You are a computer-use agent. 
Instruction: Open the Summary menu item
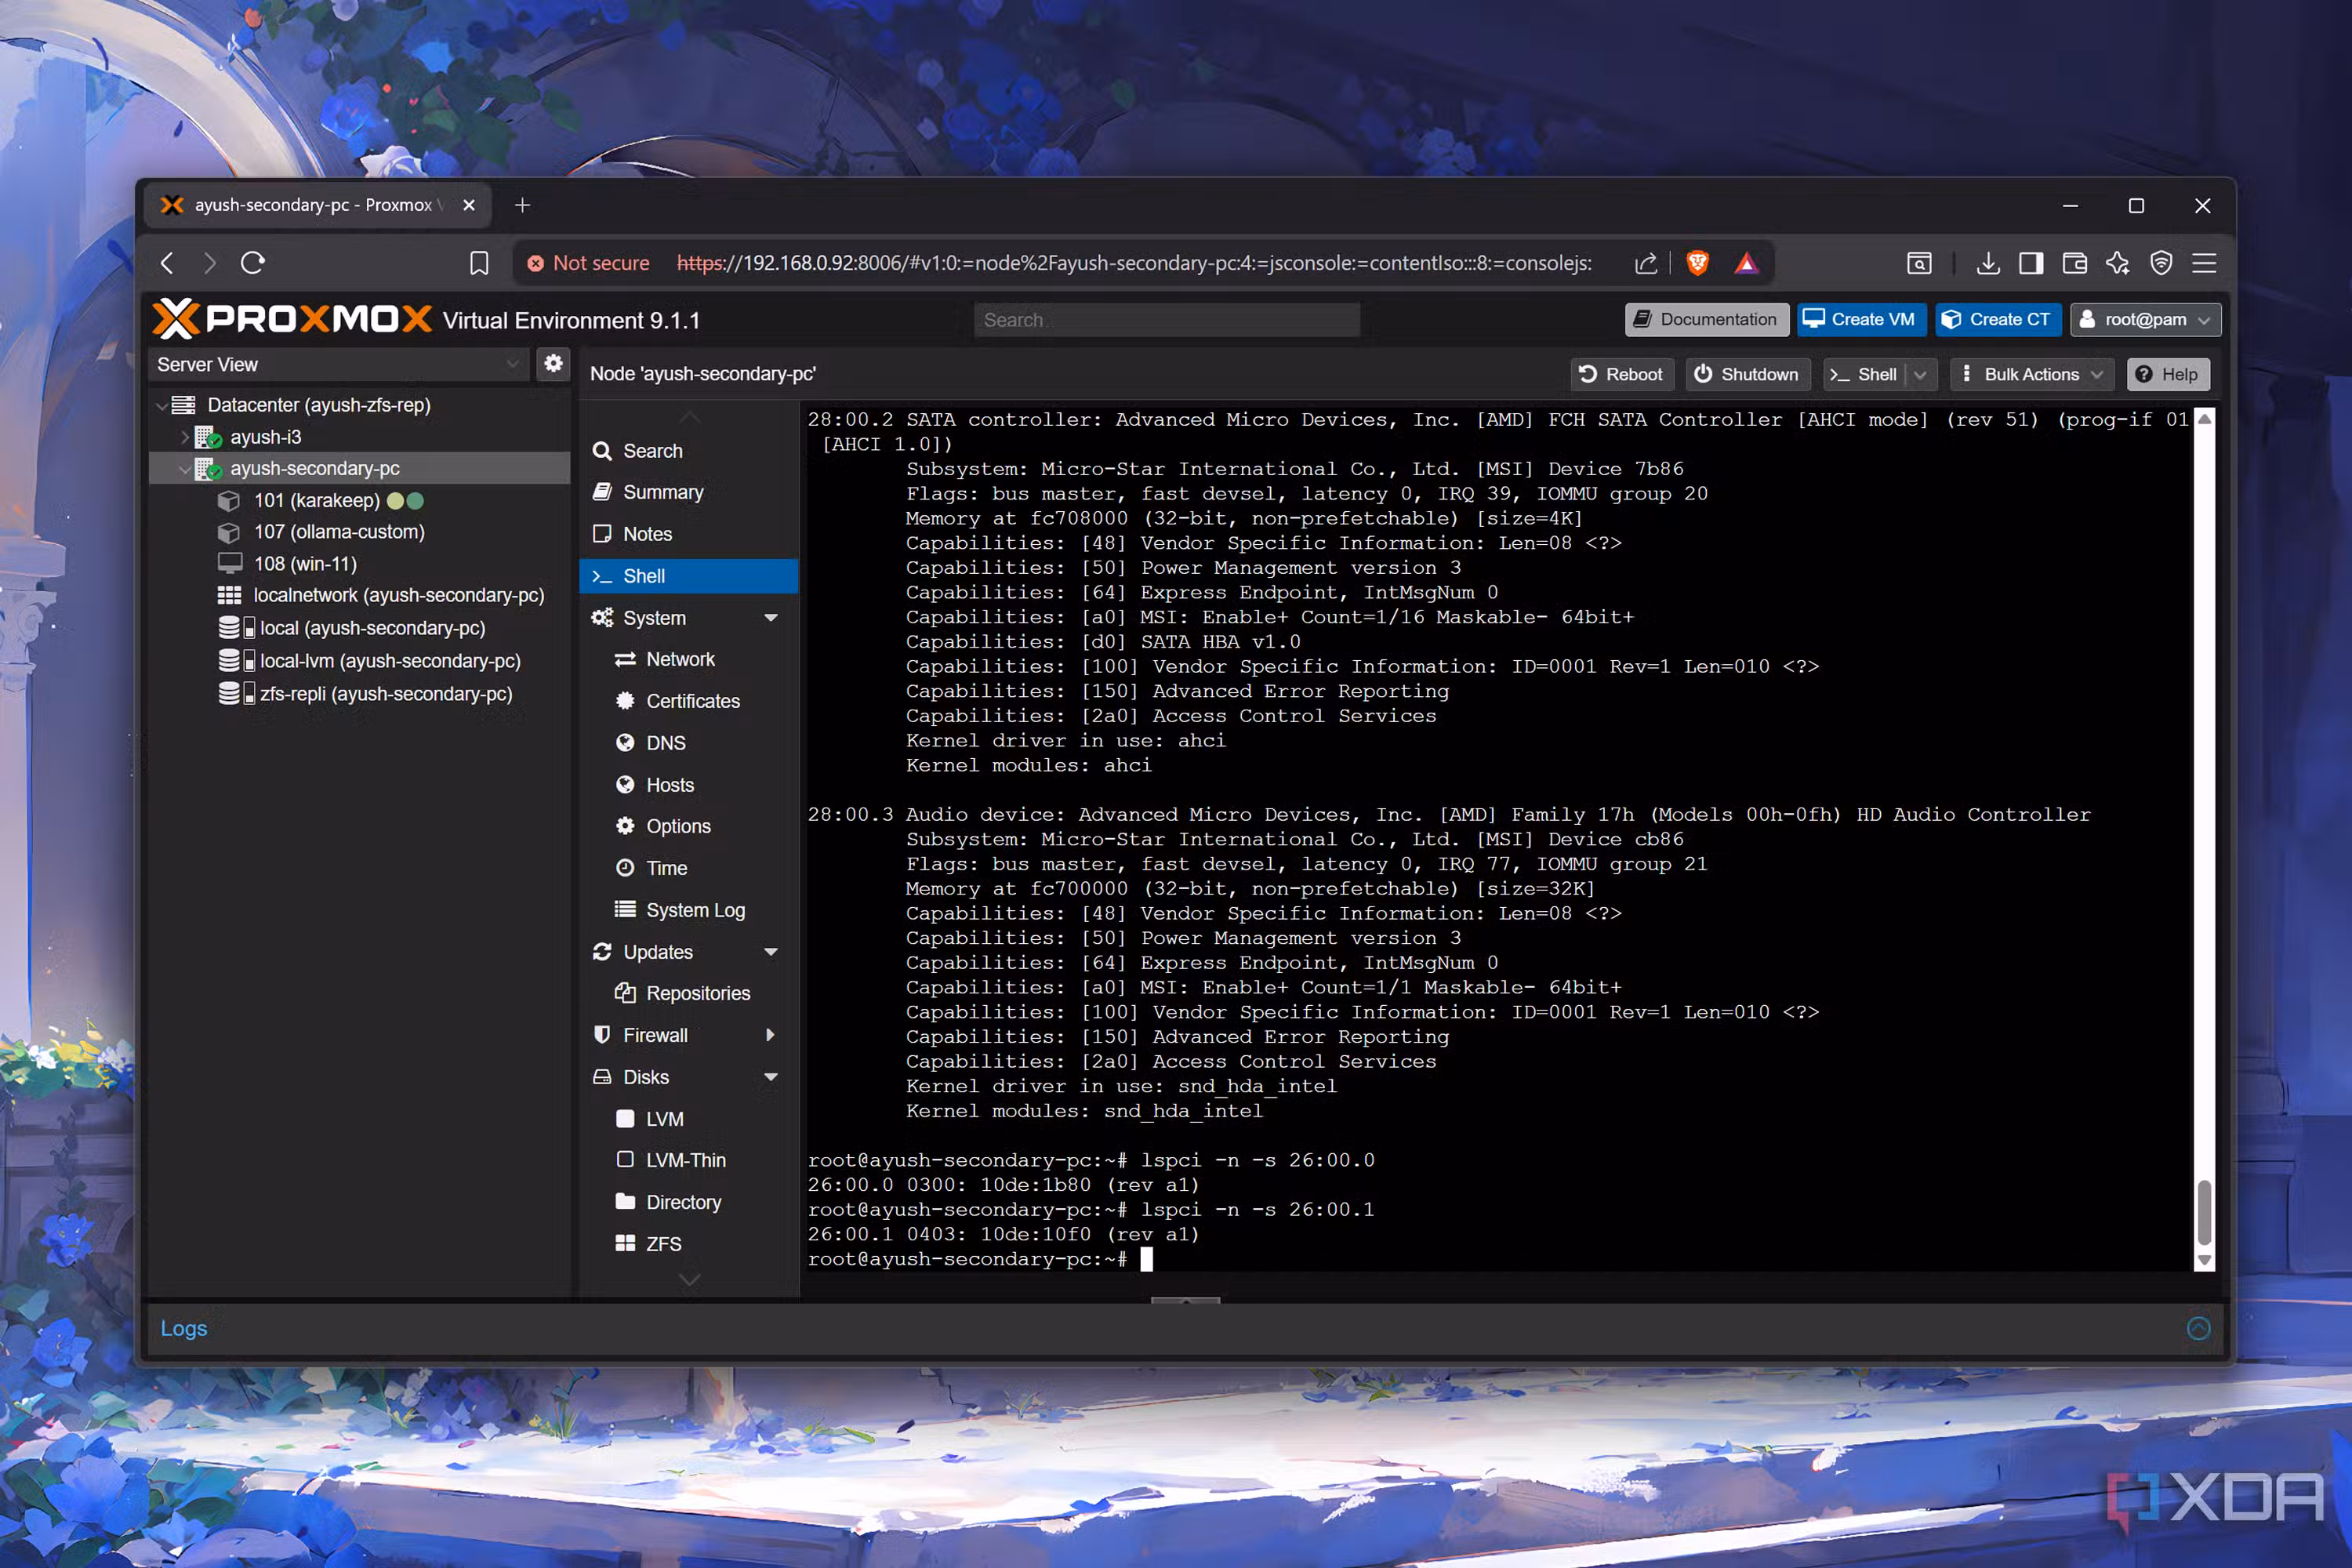click(x=688, y=492)
